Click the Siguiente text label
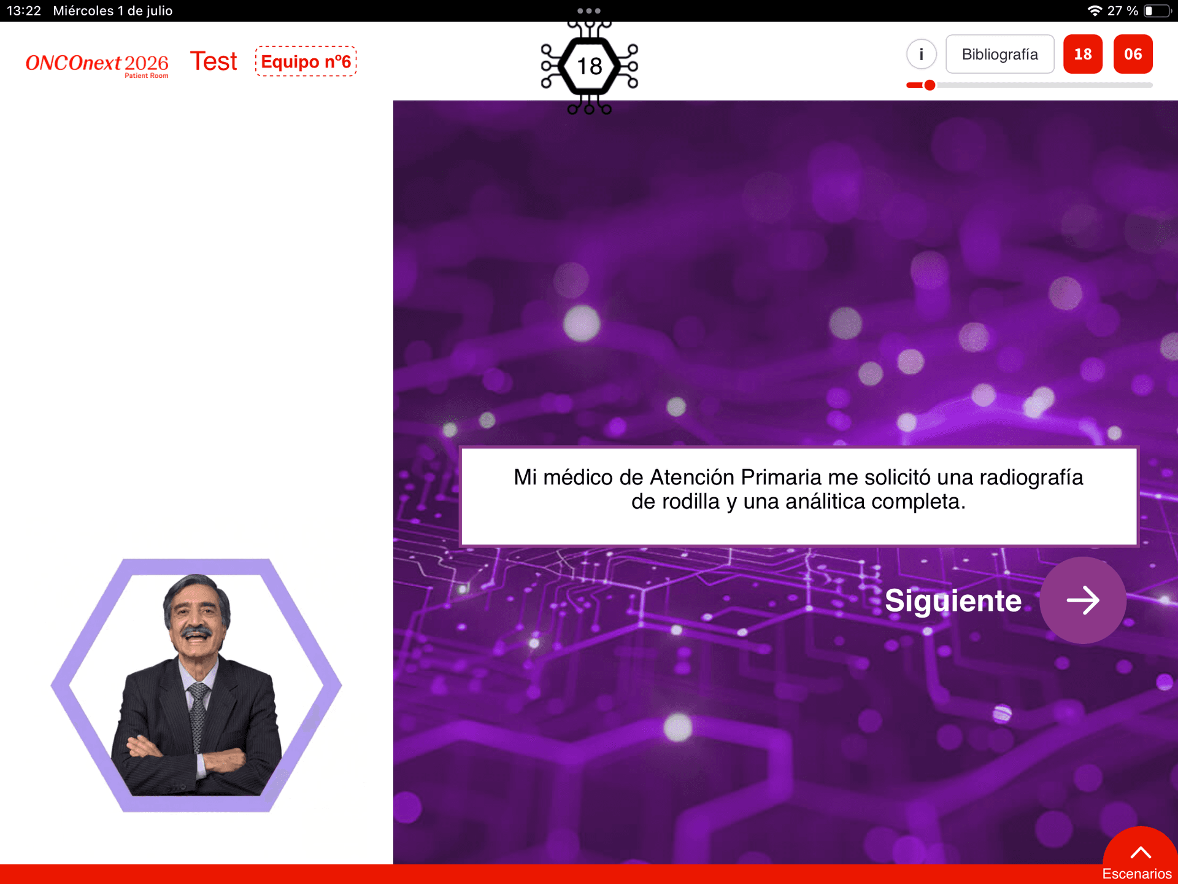The image size is (1178, 884). click(953, 600)
